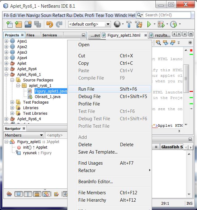
Task: Close the Figury_aplet1.html editor tab
Action: [146, 35]
